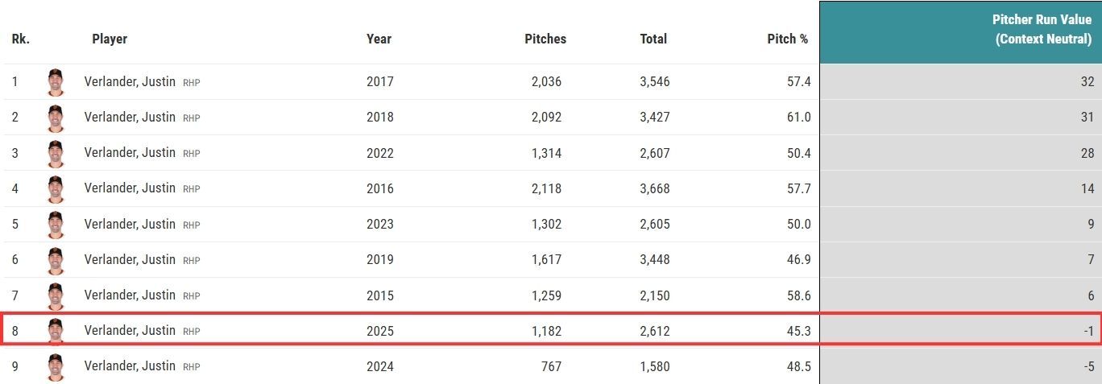Screen dimensions: 1102x384
Task: Click the Player column header
Action: 110,39
